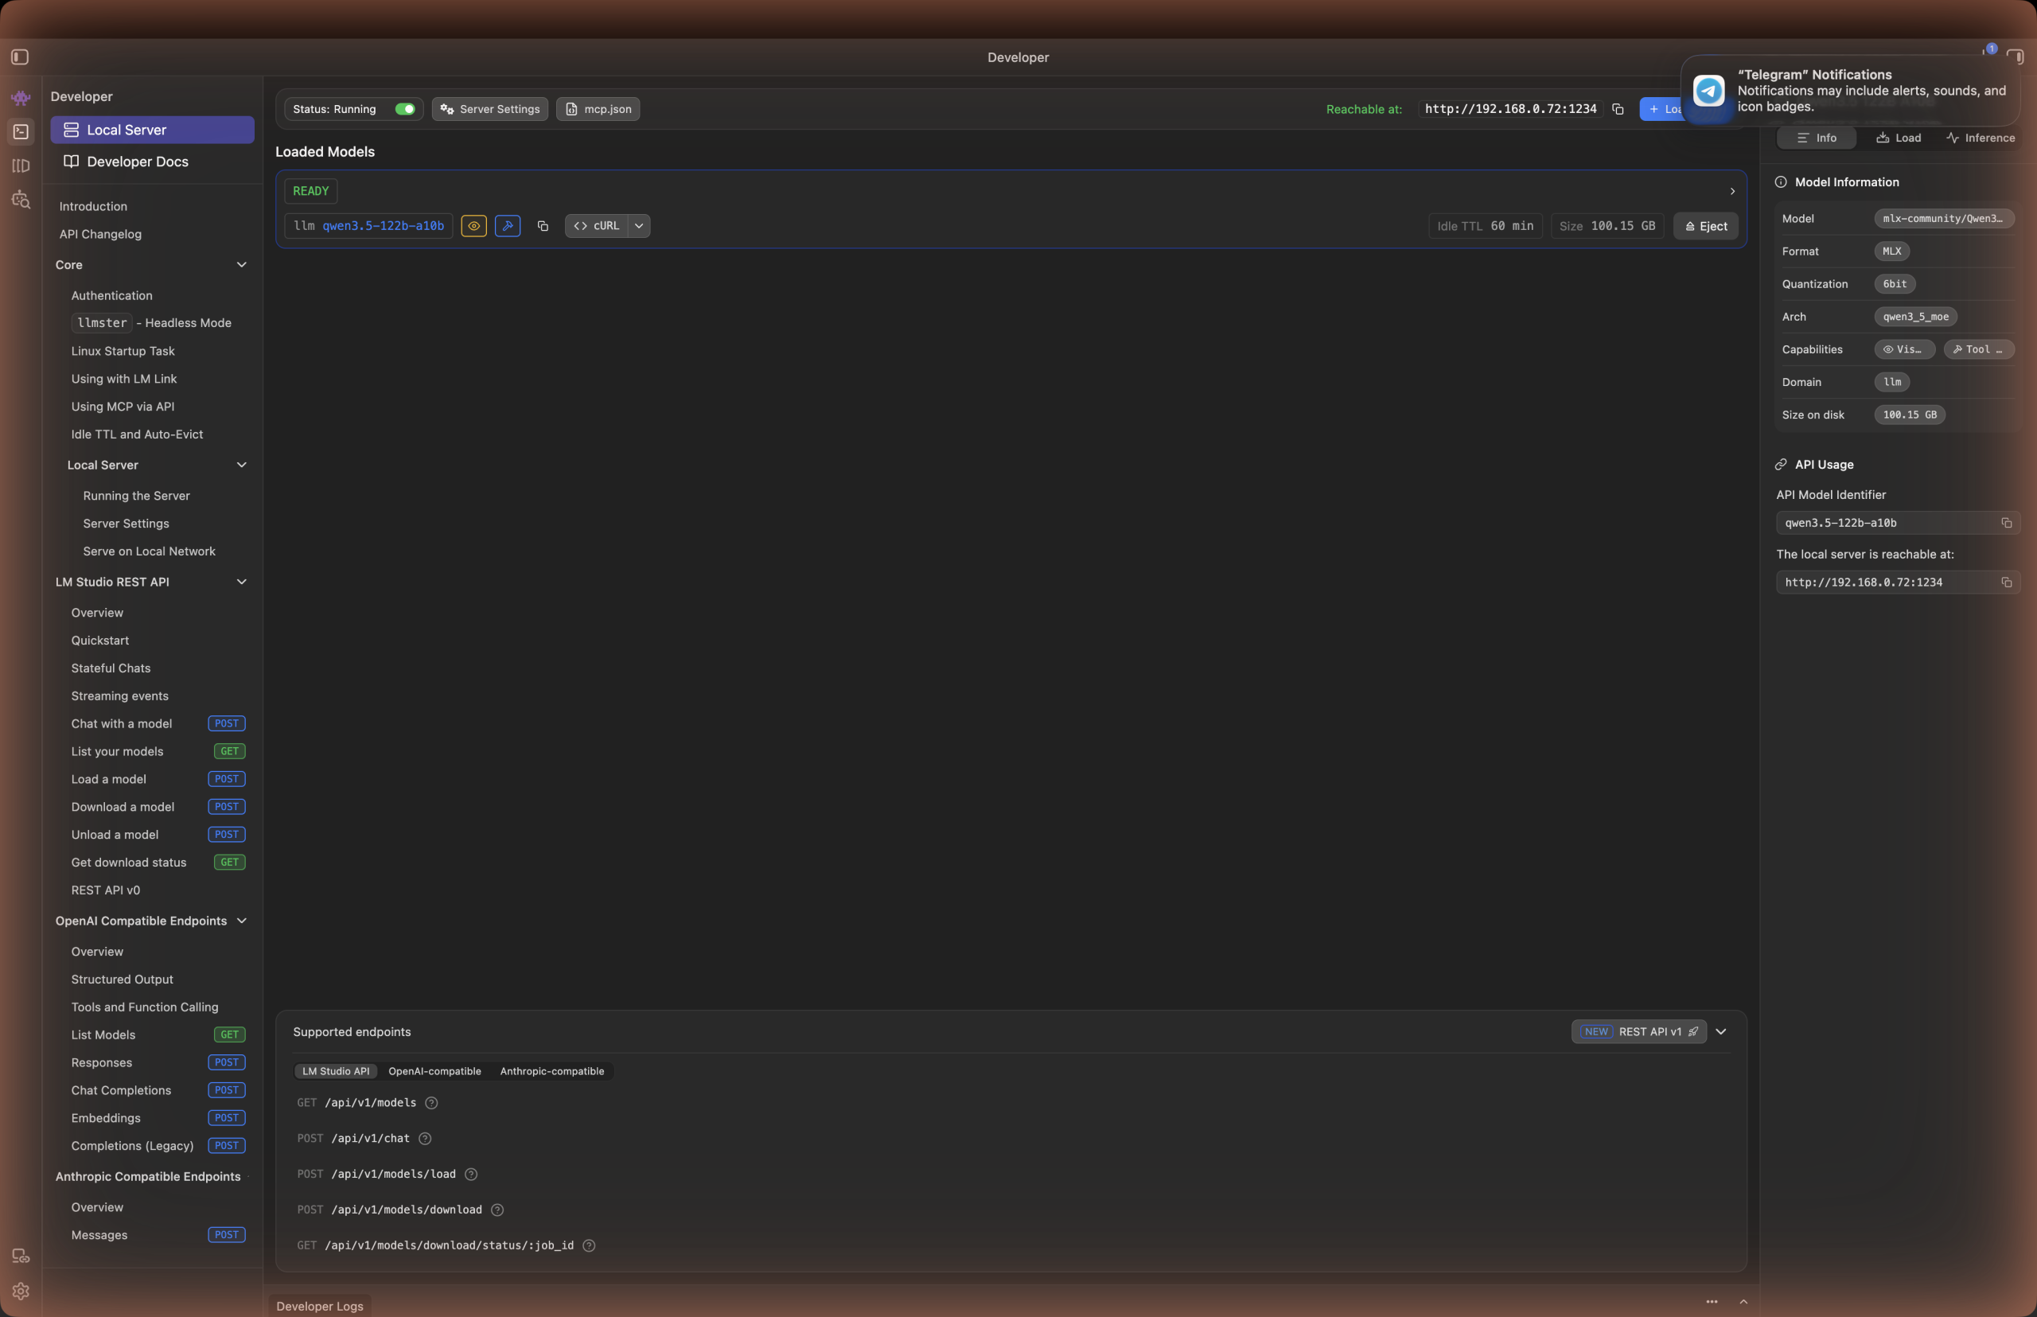2037x1317 pixels.
Task: Open the Anthropic Messages POST doc
Action: 158,1235
